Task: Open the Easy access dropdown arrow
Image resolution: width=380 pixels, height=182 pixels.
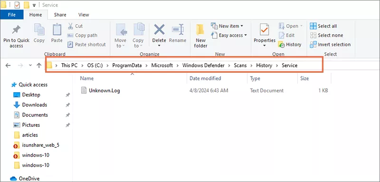Action: click(x=245, y=35)
